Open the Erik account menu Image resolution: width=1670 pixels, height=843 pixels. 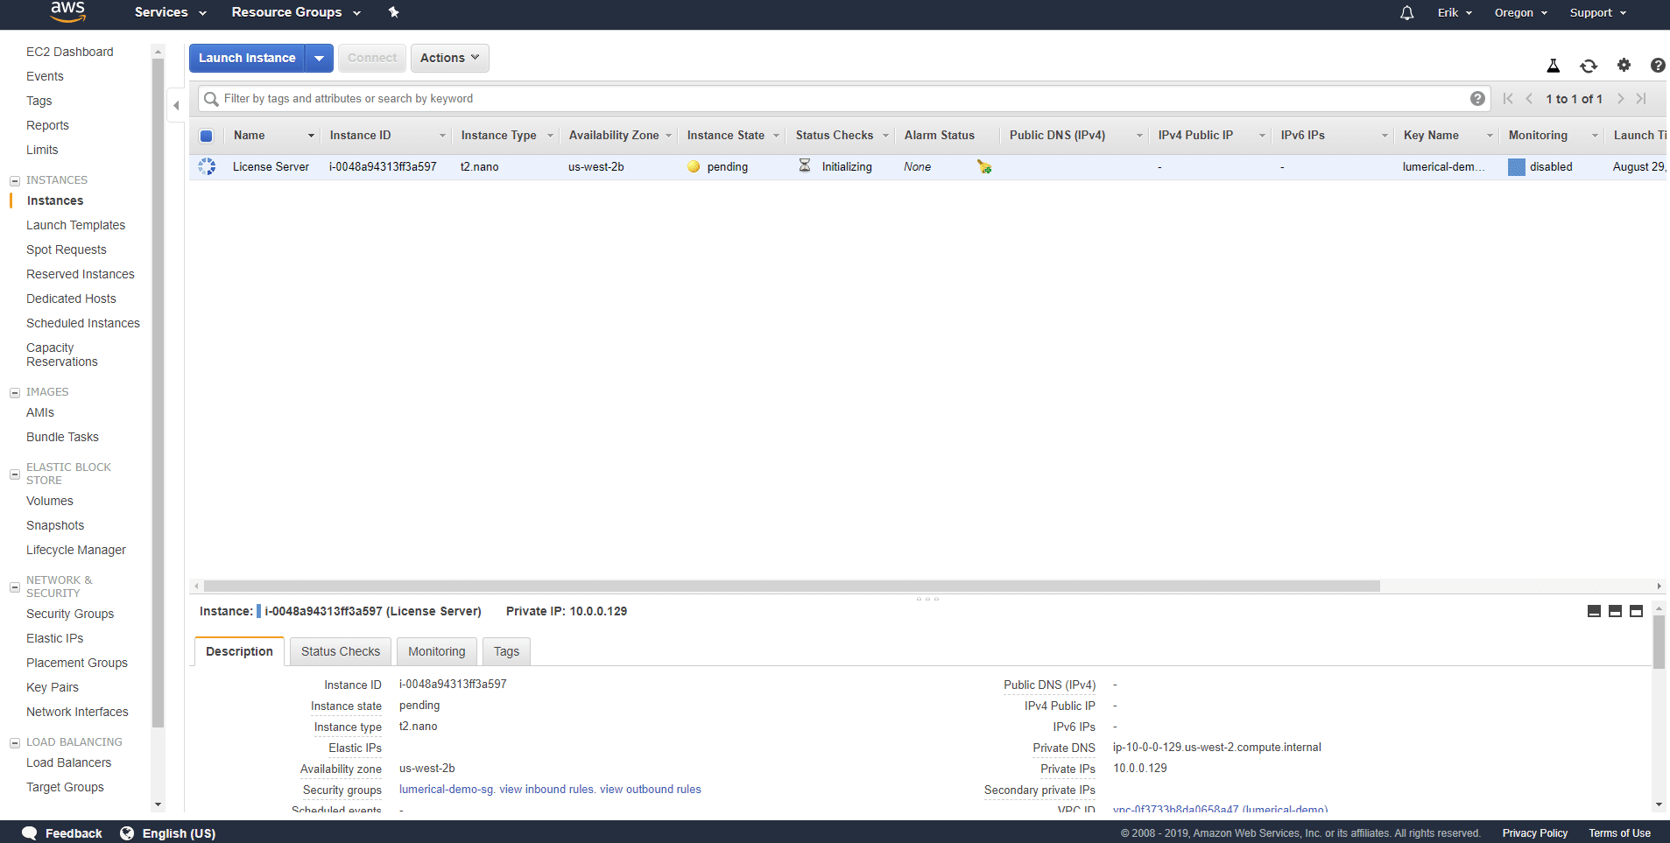click(1455, 12)
